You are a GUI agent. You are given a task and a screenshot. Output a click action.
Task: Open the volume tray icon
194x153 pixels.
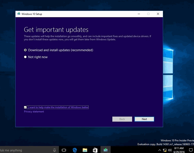(170, 150)
